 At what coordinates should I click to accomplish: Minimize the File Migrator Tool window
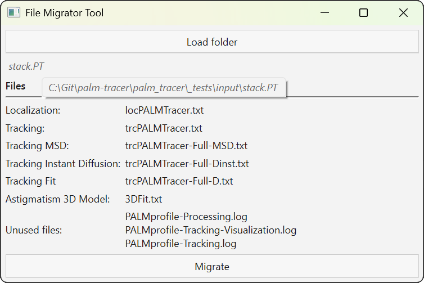pyautogui.click(x=324, y=13)
